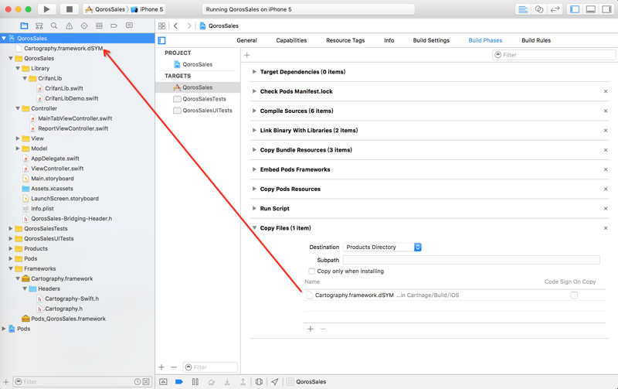Add file to Copy Files list
The height and width of the screenshot is (389, 618).
pos(311,329)
